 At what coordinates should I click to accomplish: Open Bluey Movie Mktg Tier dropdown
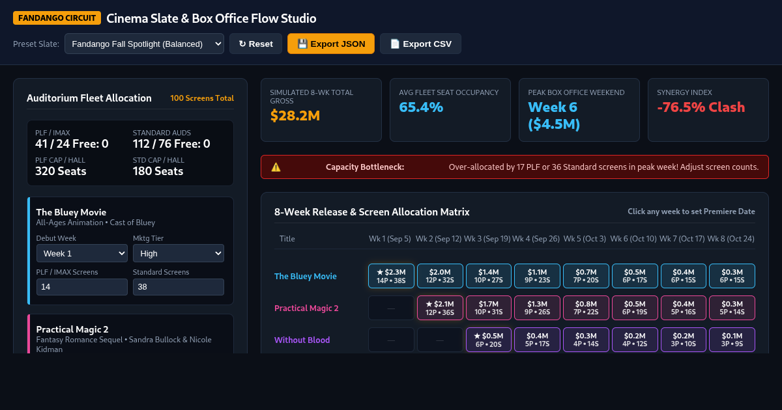(179, 253)
